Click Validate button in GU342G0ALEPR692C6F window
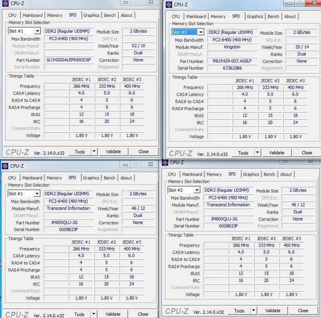The height and width of the screenshot is (318, 321). [x=113, y=151]
